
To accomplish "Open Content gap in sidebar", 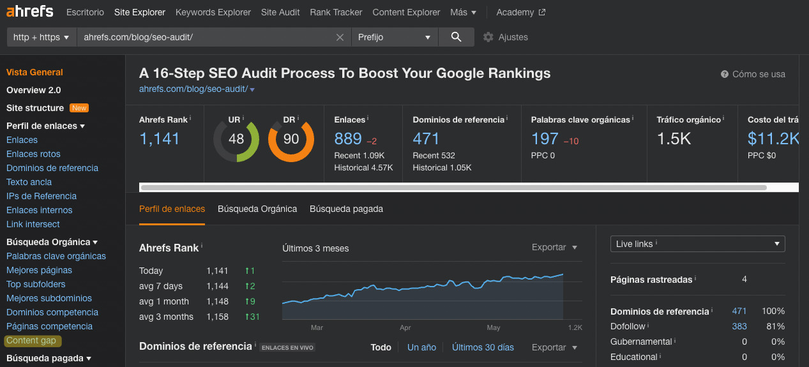I will [x=31, y=341].
